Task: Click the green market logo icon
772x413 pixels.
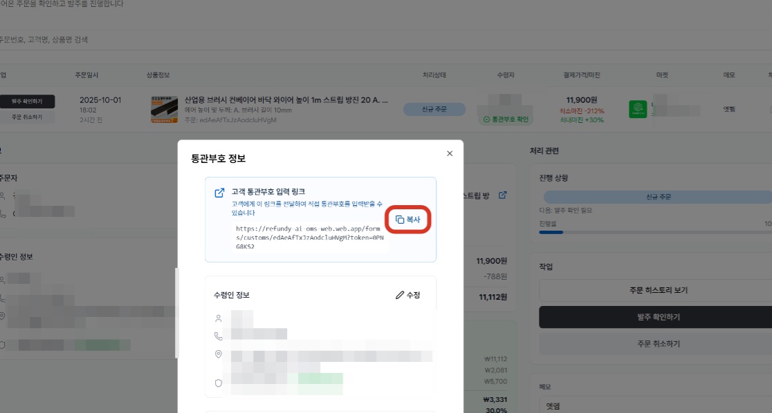Action: [638, 108]
